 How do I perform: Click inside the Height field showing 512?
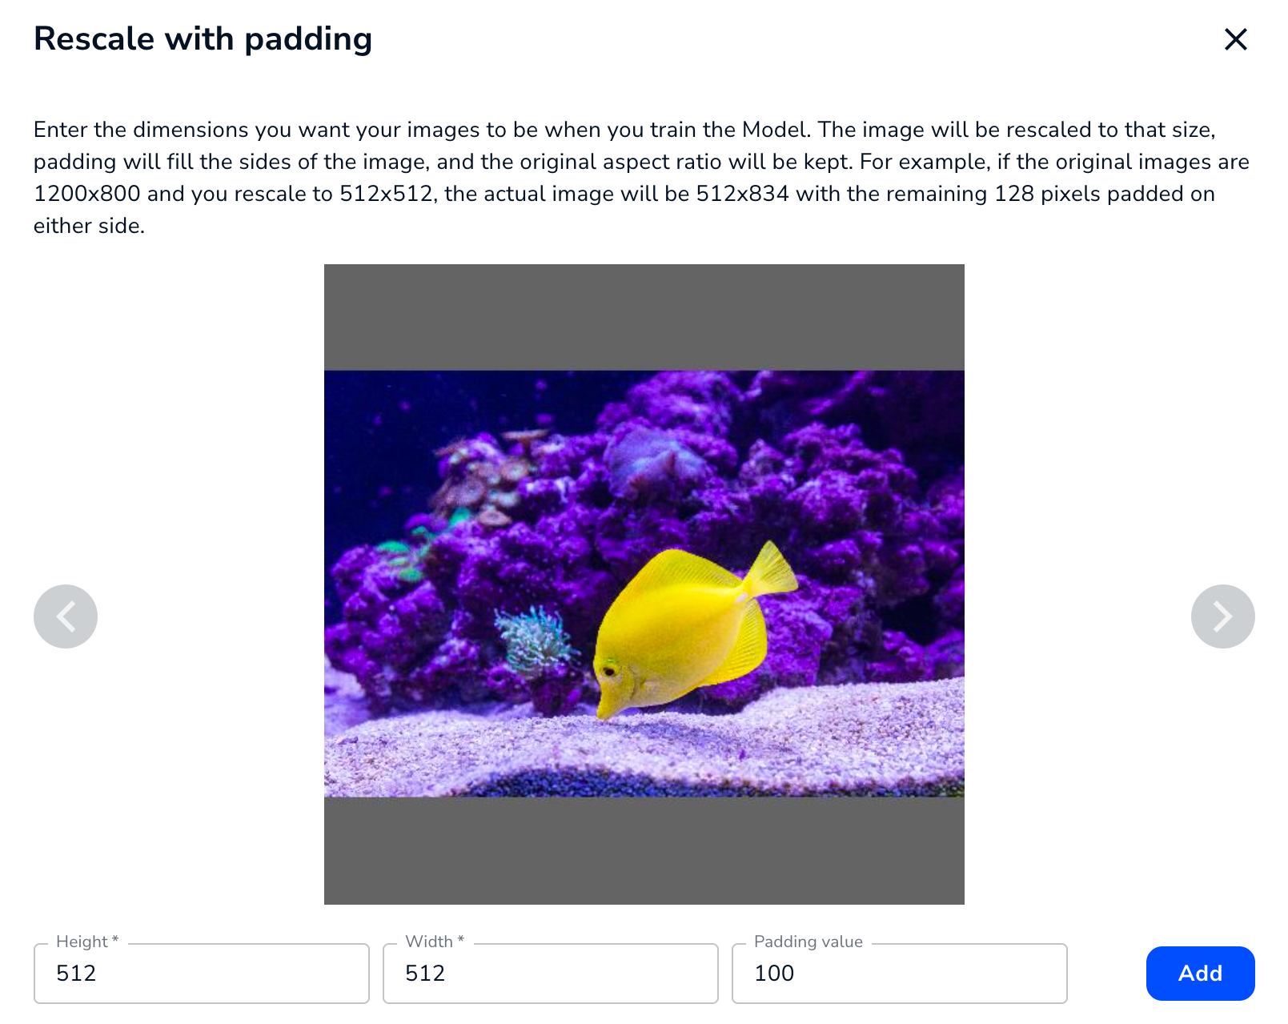pos(201,974)
